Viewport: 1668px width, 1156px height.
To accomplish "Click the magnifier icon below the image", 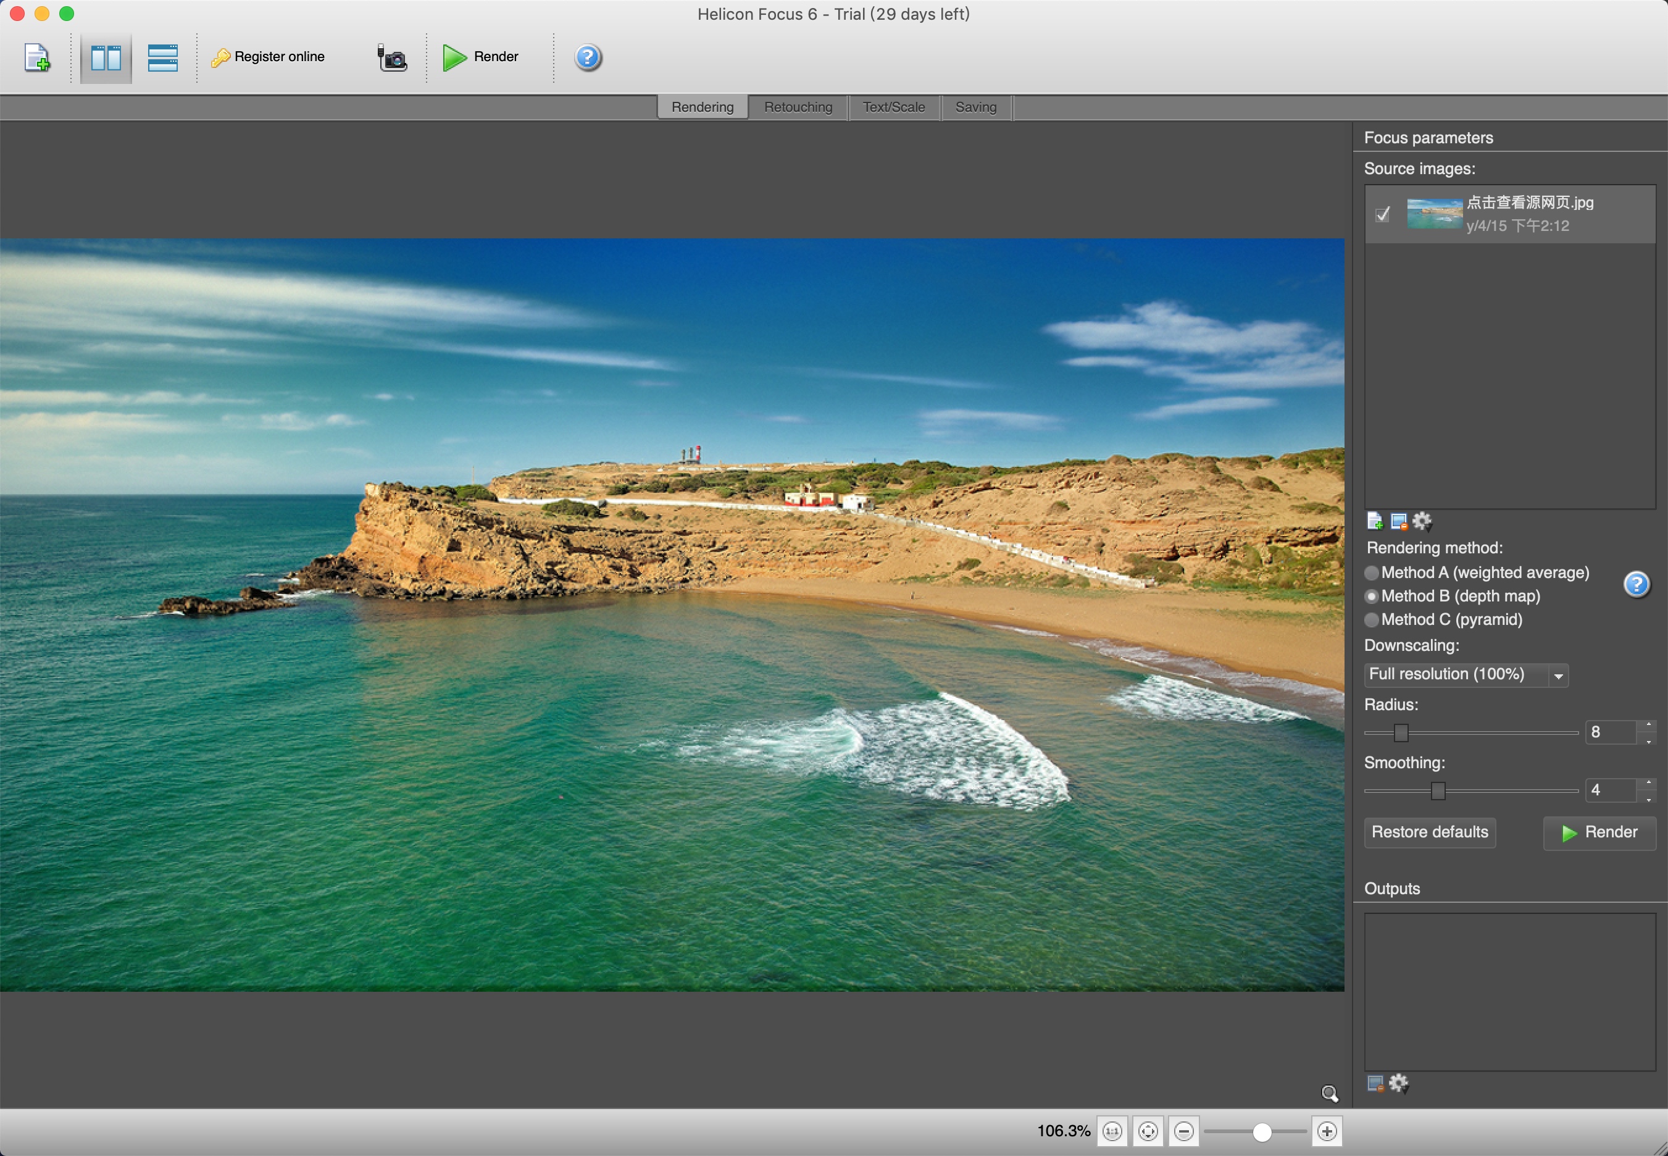I will tap(1329, 1093).
